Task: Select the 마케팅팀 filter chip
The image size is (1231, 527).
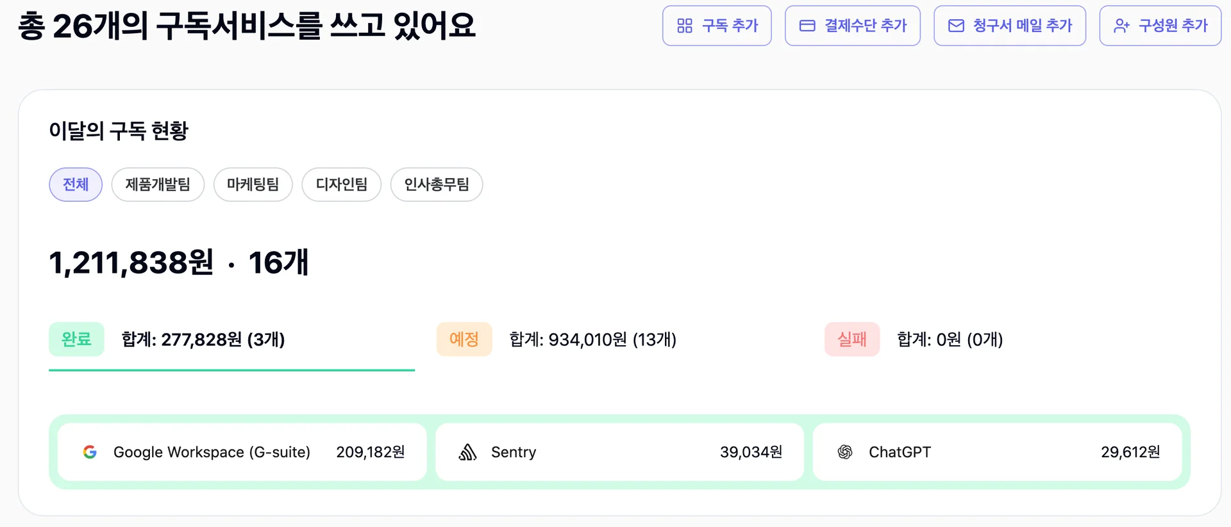Action: coord(253,184)
